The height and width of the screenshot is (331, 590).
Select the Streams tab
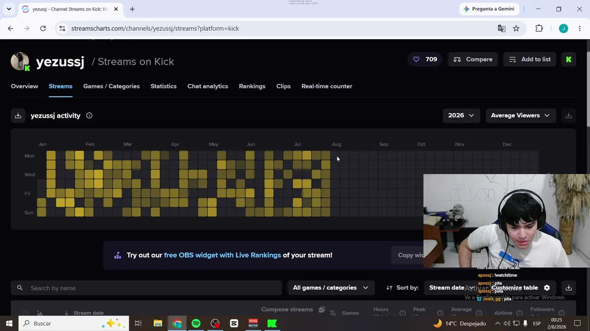pyautogui.click(x=60, y=86)
